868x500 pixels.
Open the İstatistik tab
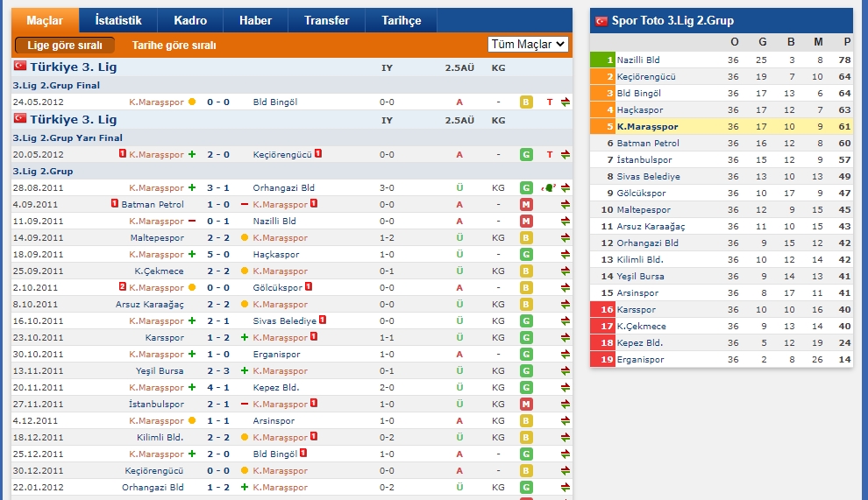click(x=117, y=20)
